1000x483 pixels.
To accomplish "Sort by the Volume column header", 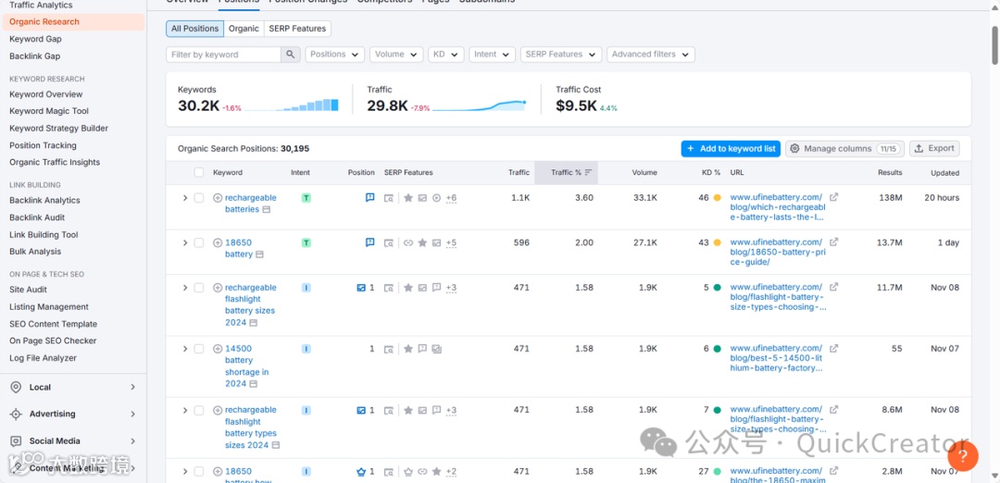I will [x=644, y=173].
